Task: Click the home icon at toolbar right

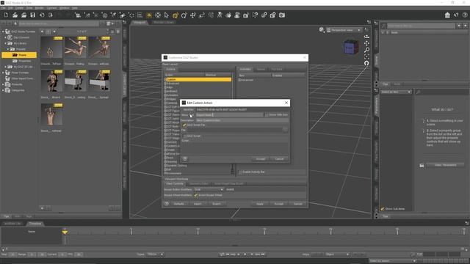Action: click(x=447, y=15)
